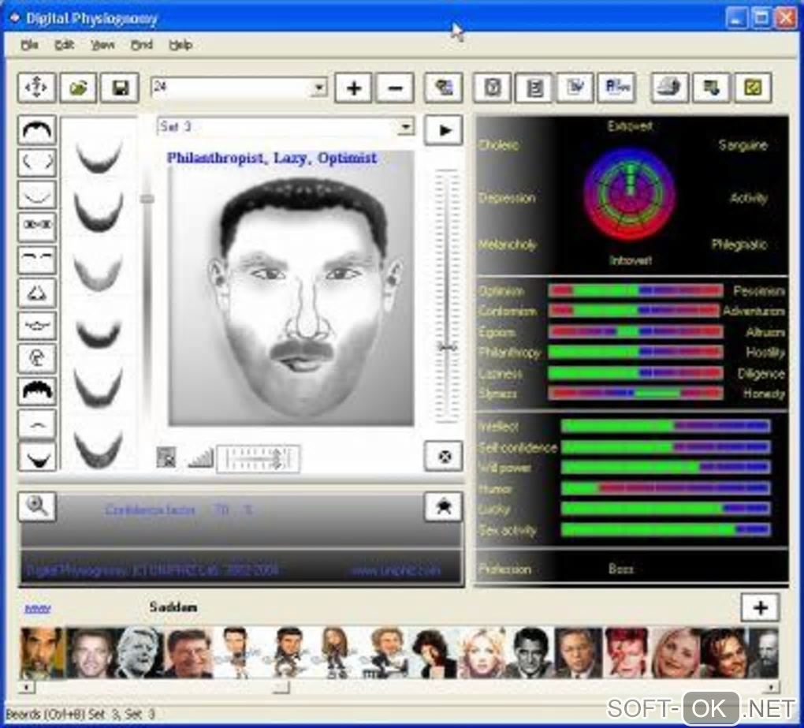Click the Optimism trait bar
The height and width of the screenshot is (728, 804).
pyautogui.click(x=635, y=291)
